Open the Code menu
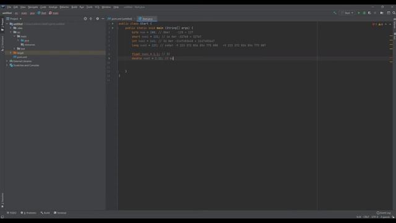The height and width of the screenshot is (223, 396). tap(43, 7)
